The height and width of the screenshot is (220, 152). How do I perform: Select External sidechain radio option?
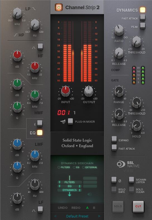coord(83,167)
